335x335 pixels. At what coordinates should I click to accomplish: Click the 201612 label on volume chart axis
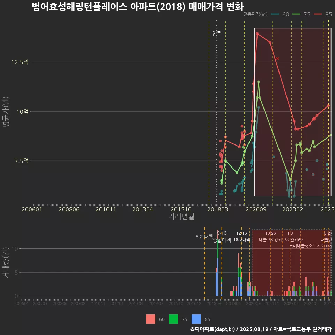[x=194, y=303]
